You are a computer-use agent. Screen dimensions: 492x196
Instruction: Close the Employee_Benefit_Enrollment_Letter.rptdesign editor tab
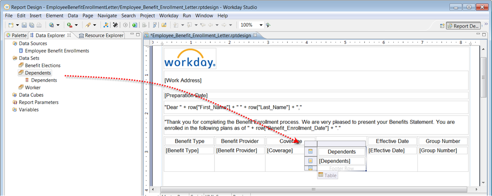click(255, 35)
